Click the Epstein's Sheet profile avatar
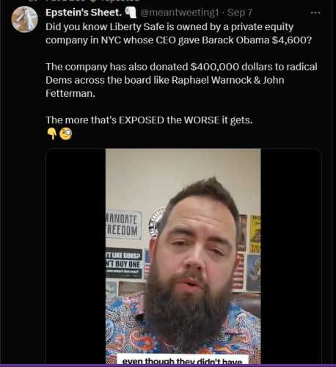The height and width of the screenshot is (367, 336). point(24,19)
